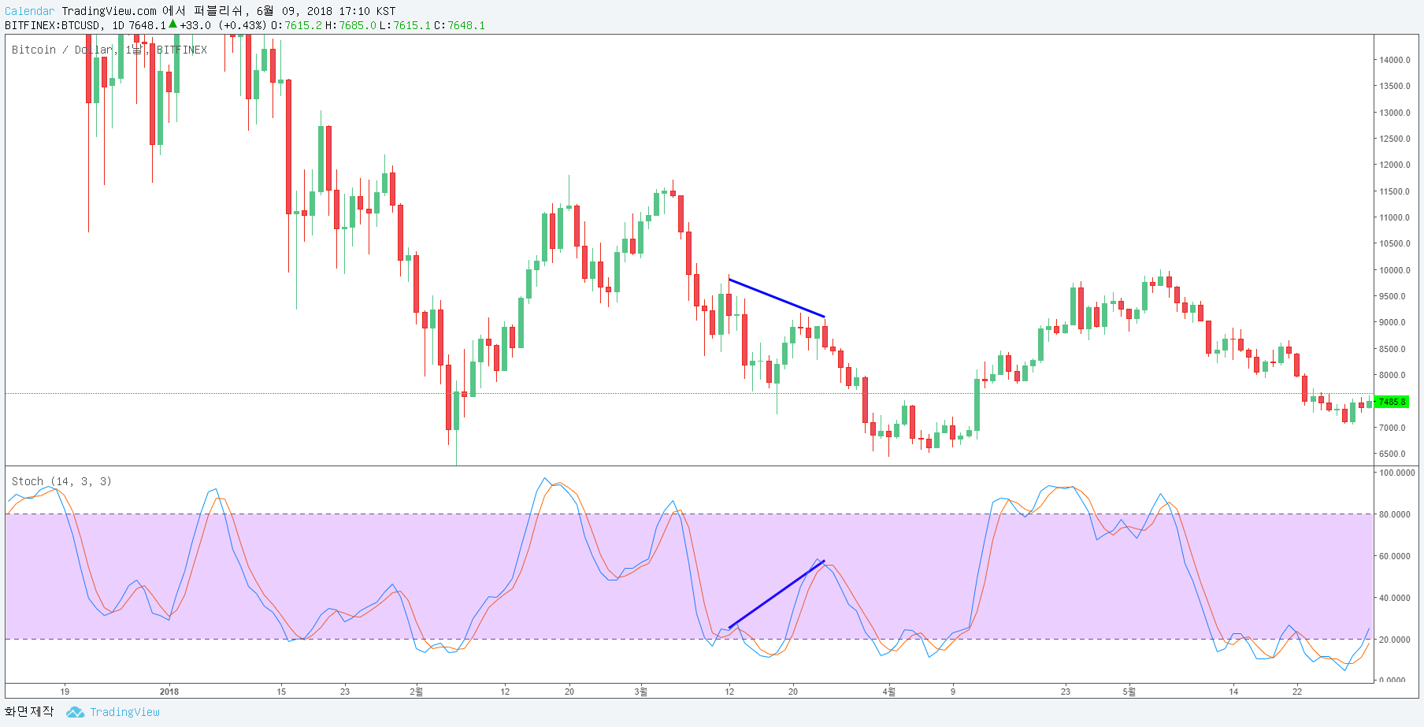Screen dimensions: 1424x727
Task: Select the blue trendline on the Stoch pane
Action: [777, 594]
